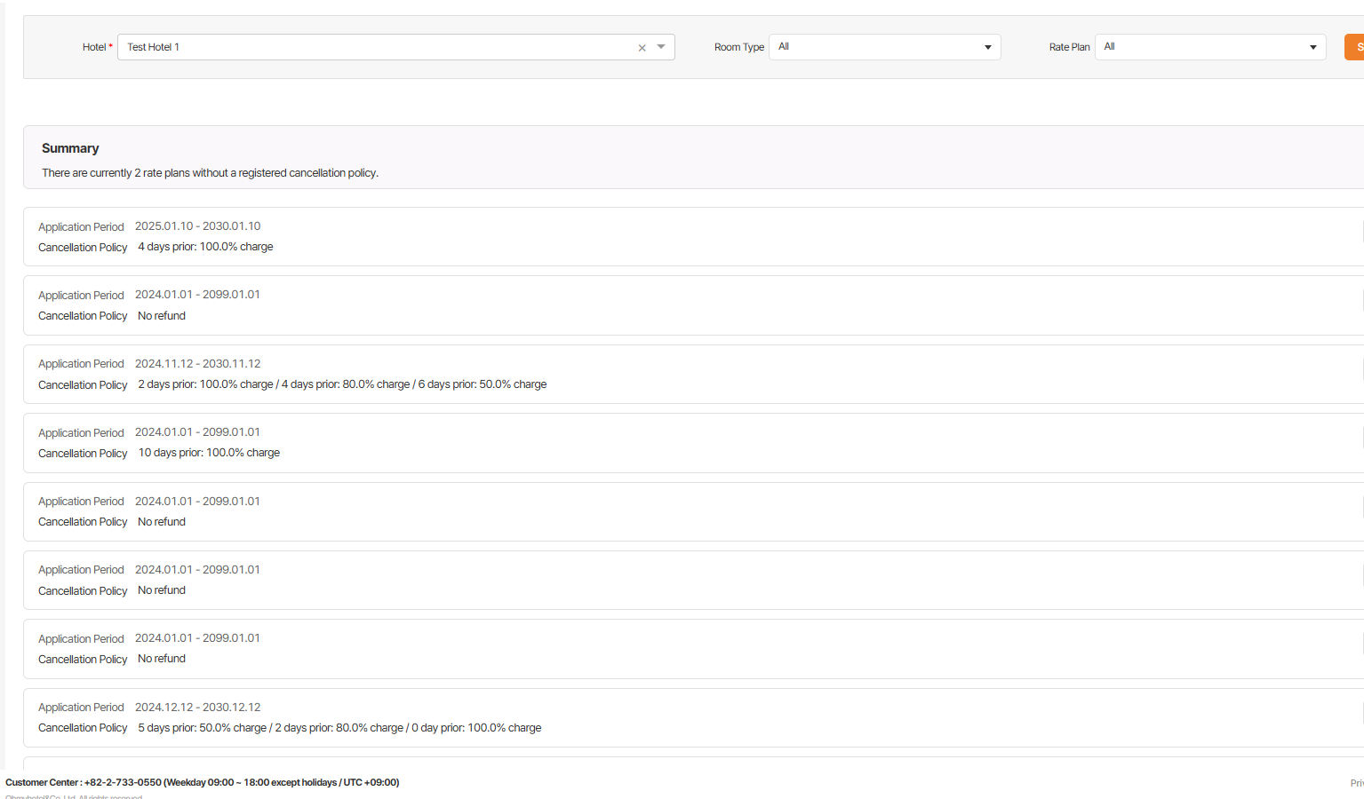Image resolution: width=1364 pixels, height=799 pixels.
Task: Open the policy card dated 2024.11.12 - 2030.11.12
Action: [197, 364]
